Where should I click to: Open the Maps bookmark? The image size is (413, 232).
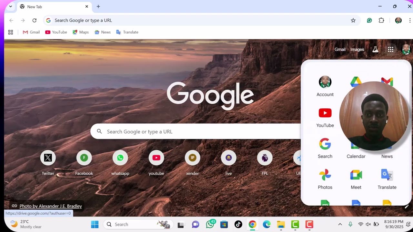(x=81, y=32)
